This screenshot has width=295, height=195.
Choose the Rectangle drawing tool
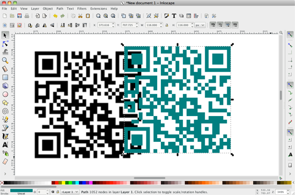tap(5, 77)
